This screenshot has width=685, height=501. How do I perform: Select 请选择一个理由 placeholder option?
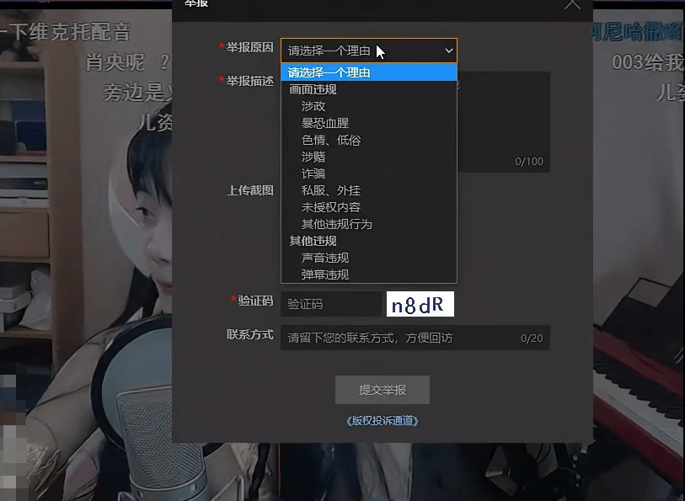369,72
